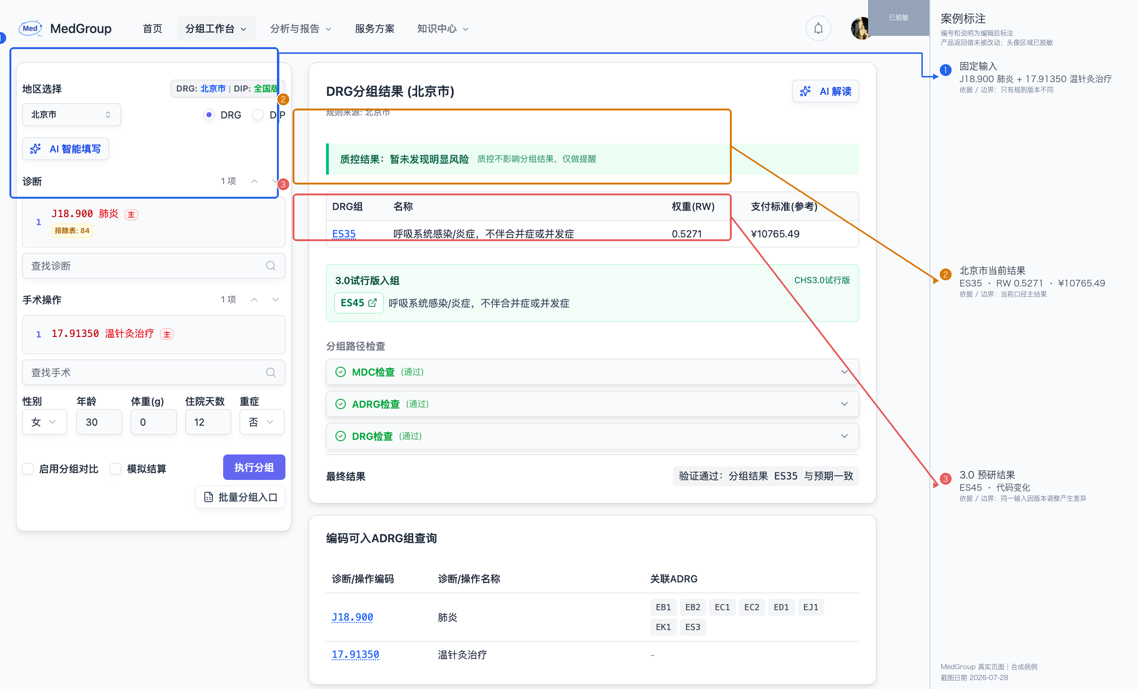Click the 质控结果 green notice banner
1137x689 pixels.
pyautogui.click(x=593, y=159)
